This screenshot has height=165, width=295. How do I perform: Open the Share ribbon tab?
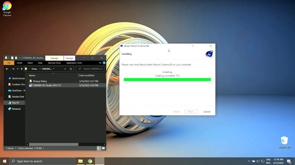coord(30,63)
